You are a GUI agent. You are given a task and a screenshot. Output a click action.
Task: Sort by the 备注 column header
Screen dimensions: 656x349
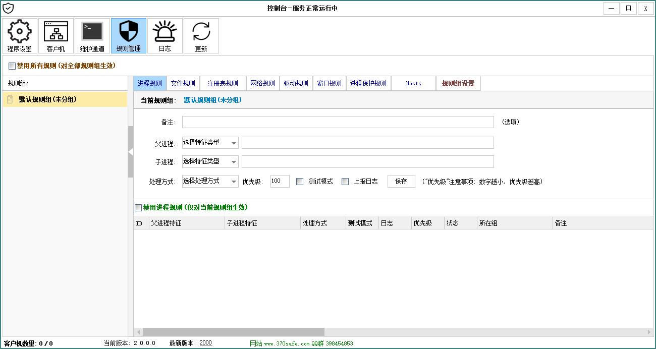click(x=603, y=223)
